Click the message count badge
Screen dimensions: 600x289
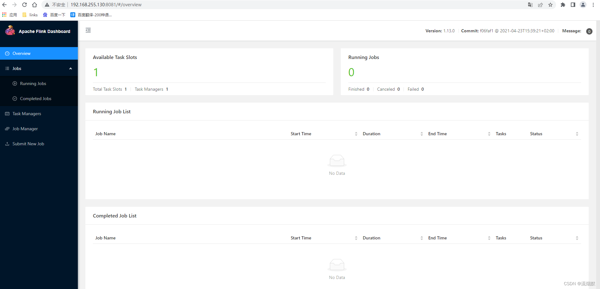click(589, 31)
